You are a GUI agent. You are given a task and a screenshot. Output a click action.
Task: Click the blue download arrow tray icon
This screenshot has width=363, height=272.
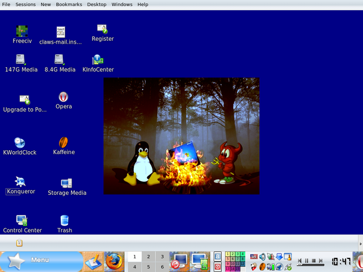tap(279, 257)
